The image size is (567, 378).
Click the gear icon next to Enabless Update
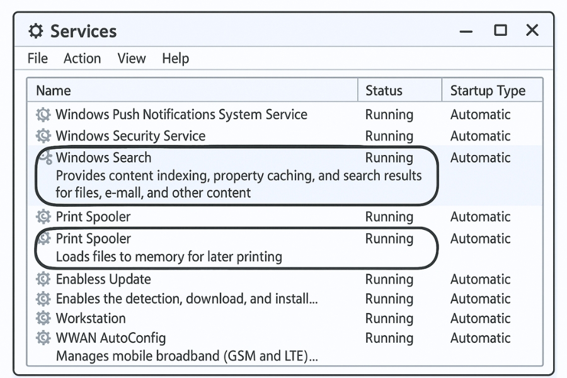(x=43, y=279)
